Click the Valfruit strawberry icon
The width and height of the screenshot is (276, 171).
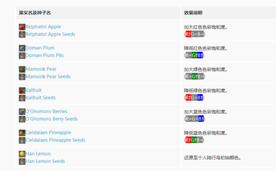coord(22,90)
